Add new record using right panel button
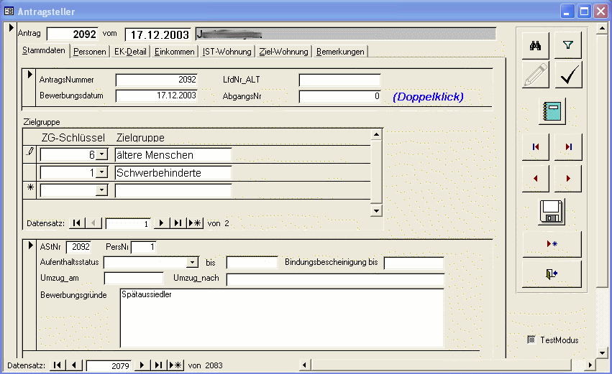 coord(552,244)
